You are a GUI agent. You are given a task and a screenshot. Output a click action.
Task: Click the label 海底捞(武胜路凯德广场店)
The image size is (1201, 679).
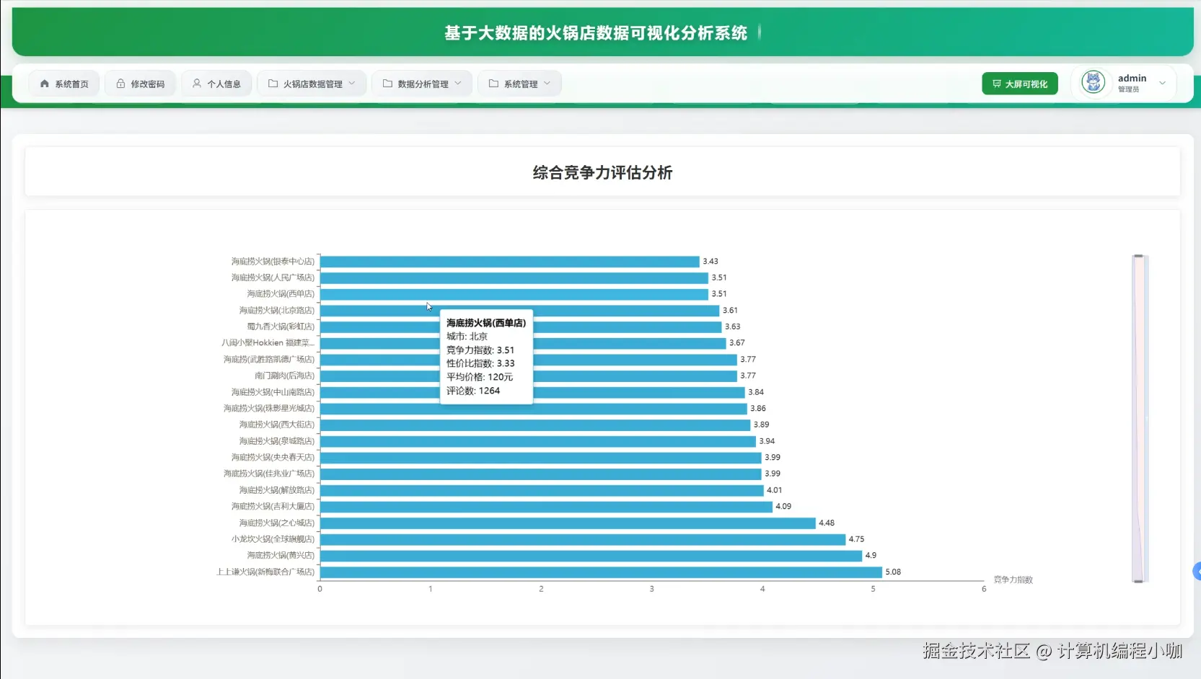269,360
